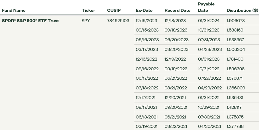This screenshot has height=130, width=259.
Task: Click payable date 04/30/2021
Action: coord(209,126)
